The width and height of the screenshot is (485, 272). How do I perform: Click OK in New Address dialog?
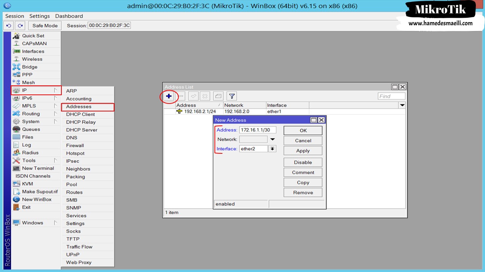pos(303,130)
